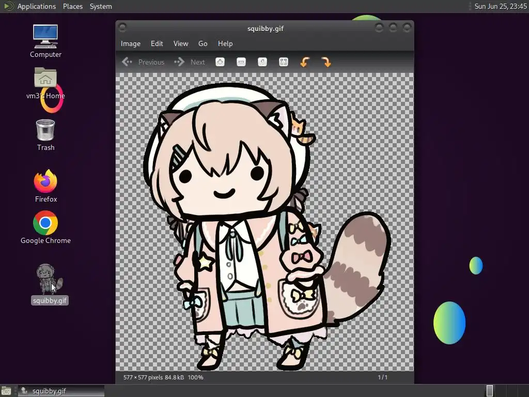Click the Zoom Out toolbar icon
This screenshot has height=397, width=529.
tap(241, 62)
